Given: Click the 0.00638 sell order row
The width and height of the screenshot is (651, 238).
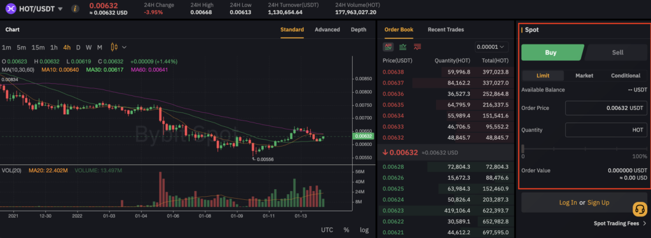Looking at the screenshot, I should coord(446,72).
